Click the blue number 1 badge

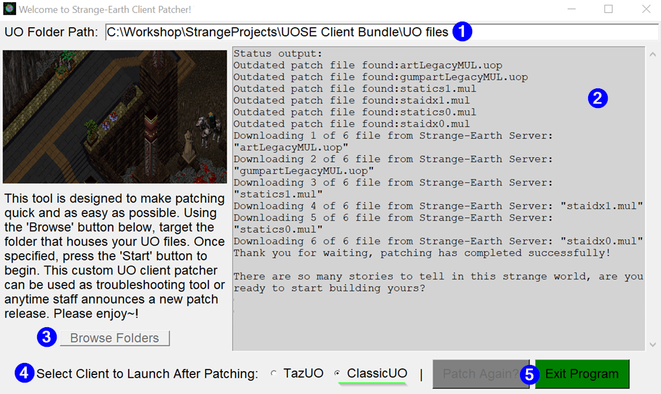click(x=462, y=32)
